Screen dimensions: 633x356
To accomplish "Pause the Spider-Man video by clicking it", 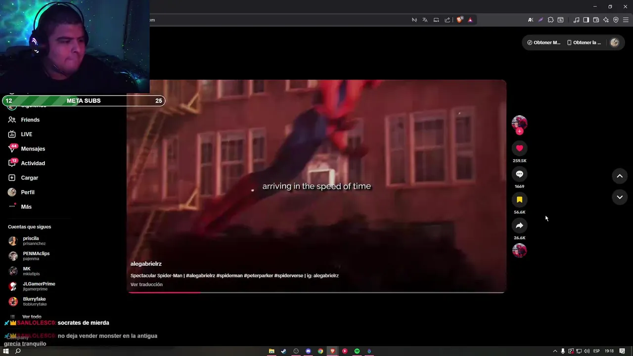I will 316,186.
